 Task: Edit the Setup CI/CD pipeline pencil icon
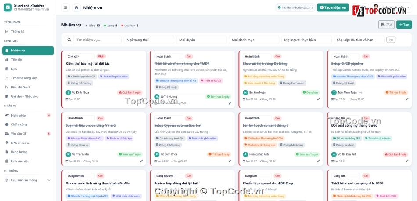click(407, 99)
